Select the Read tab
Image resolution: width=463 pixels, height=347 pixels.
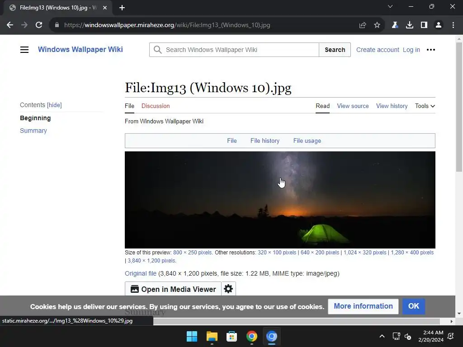(x=322, y=106)
